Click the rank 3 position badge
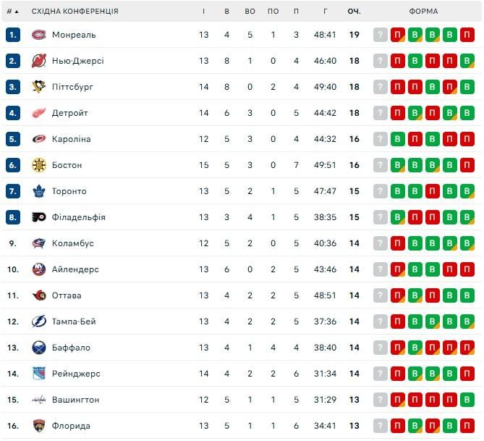484x441 pixels. [x=12, y=87]
